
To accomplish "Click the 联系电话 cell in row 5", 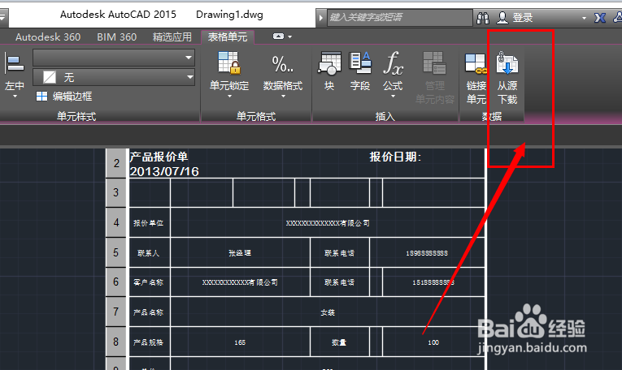I will (x=340, y=253).
